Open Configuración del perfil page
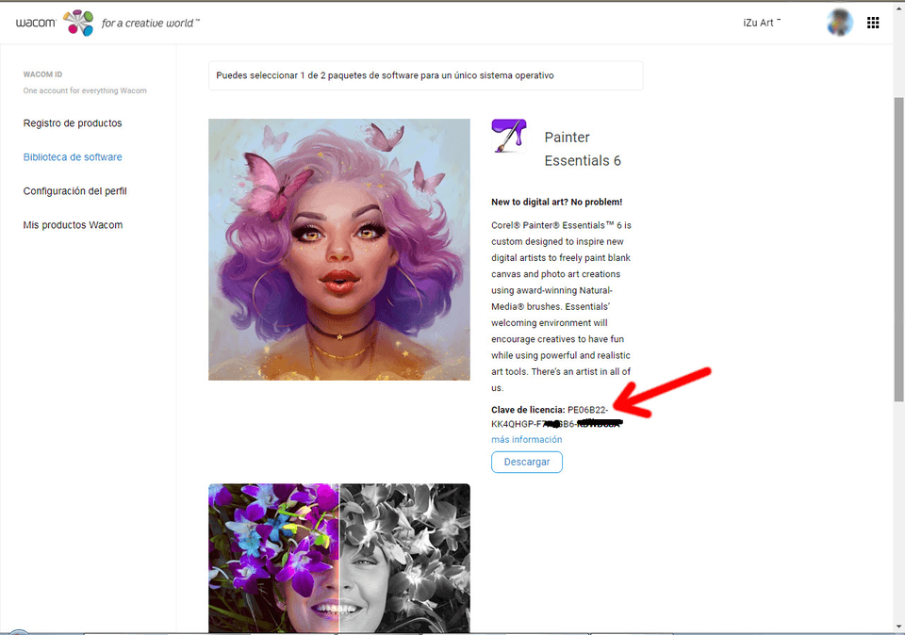The width and height of the screenshot is (905, 635). (75, 191)
